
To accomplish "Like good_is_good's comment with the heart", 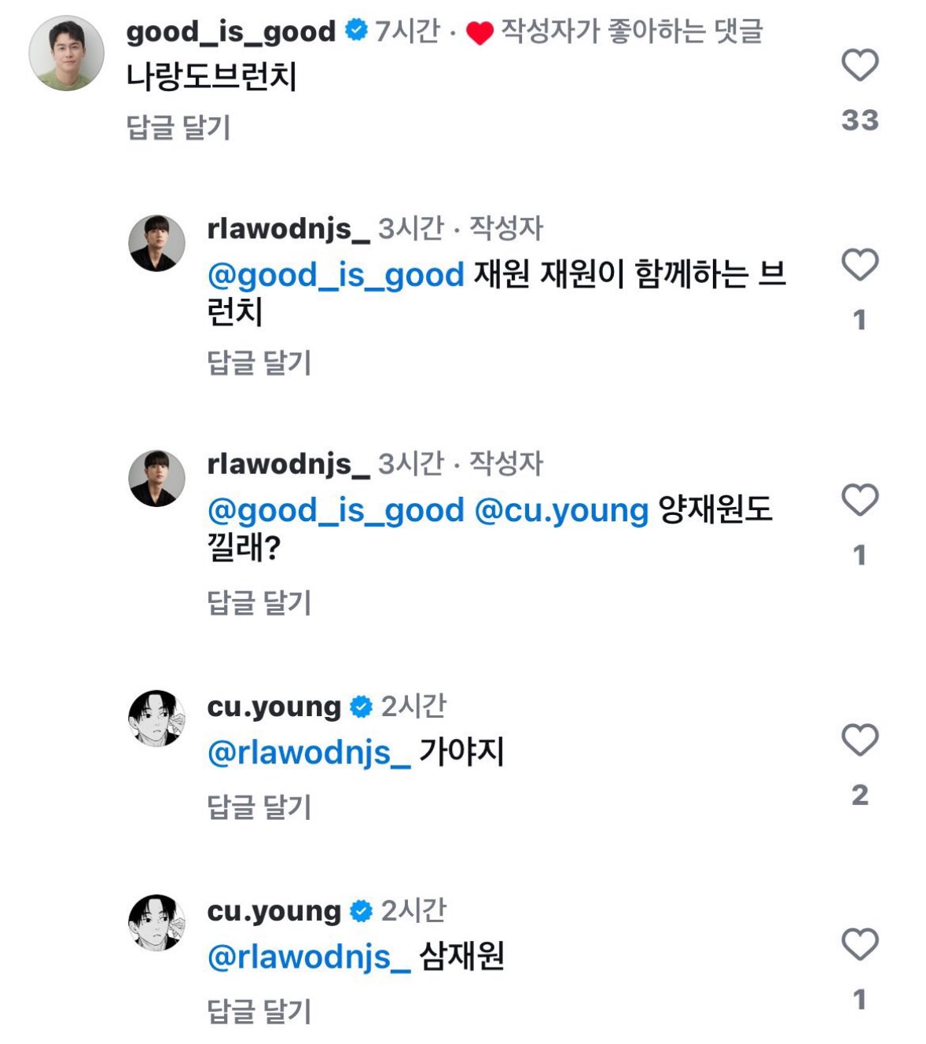I will [x=859, y=65].
